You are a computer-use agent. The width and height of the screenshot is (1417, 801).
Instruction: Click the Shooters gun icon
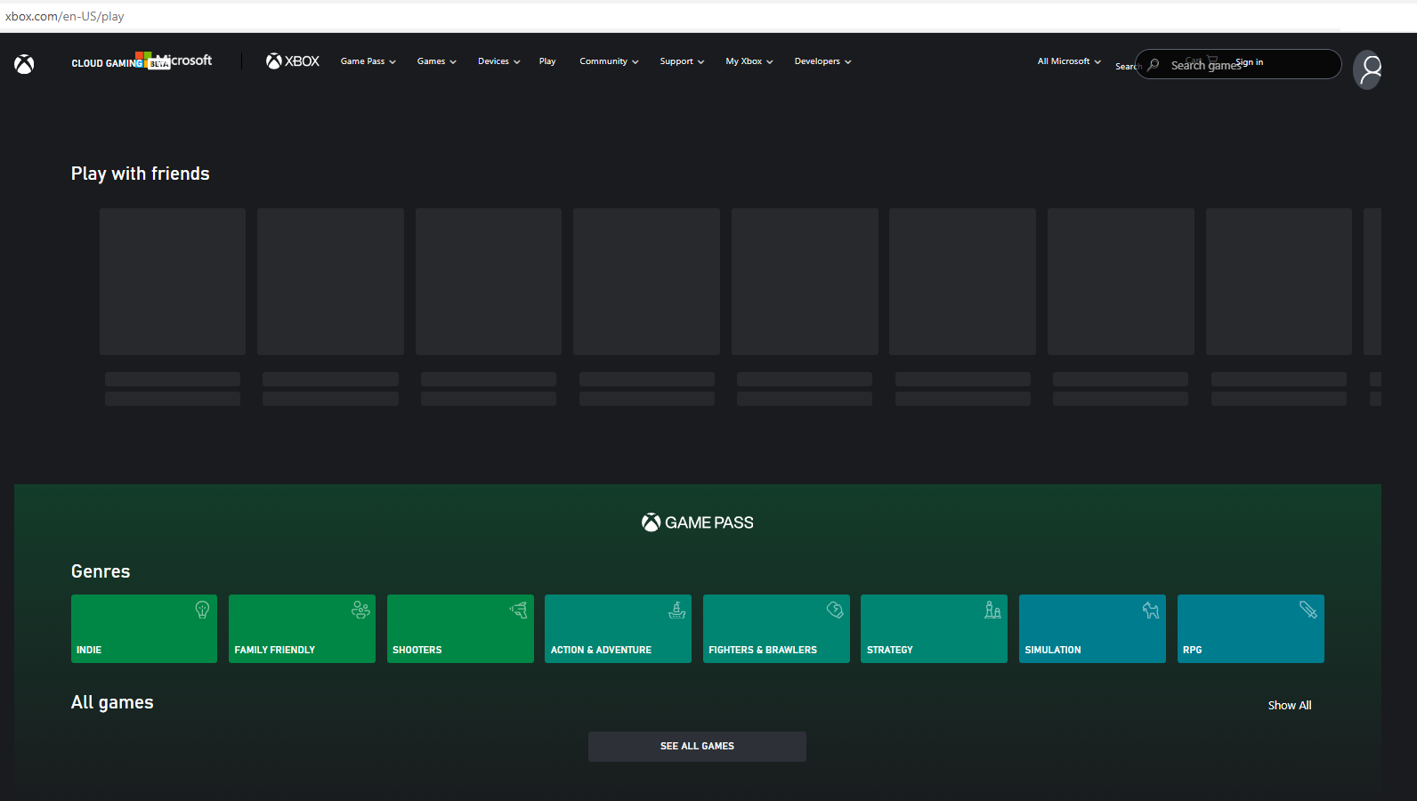[519, 610]
